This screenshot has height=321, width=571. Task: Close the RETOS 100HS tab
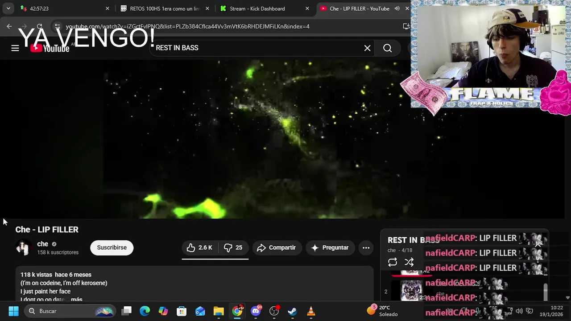(207, 8)
